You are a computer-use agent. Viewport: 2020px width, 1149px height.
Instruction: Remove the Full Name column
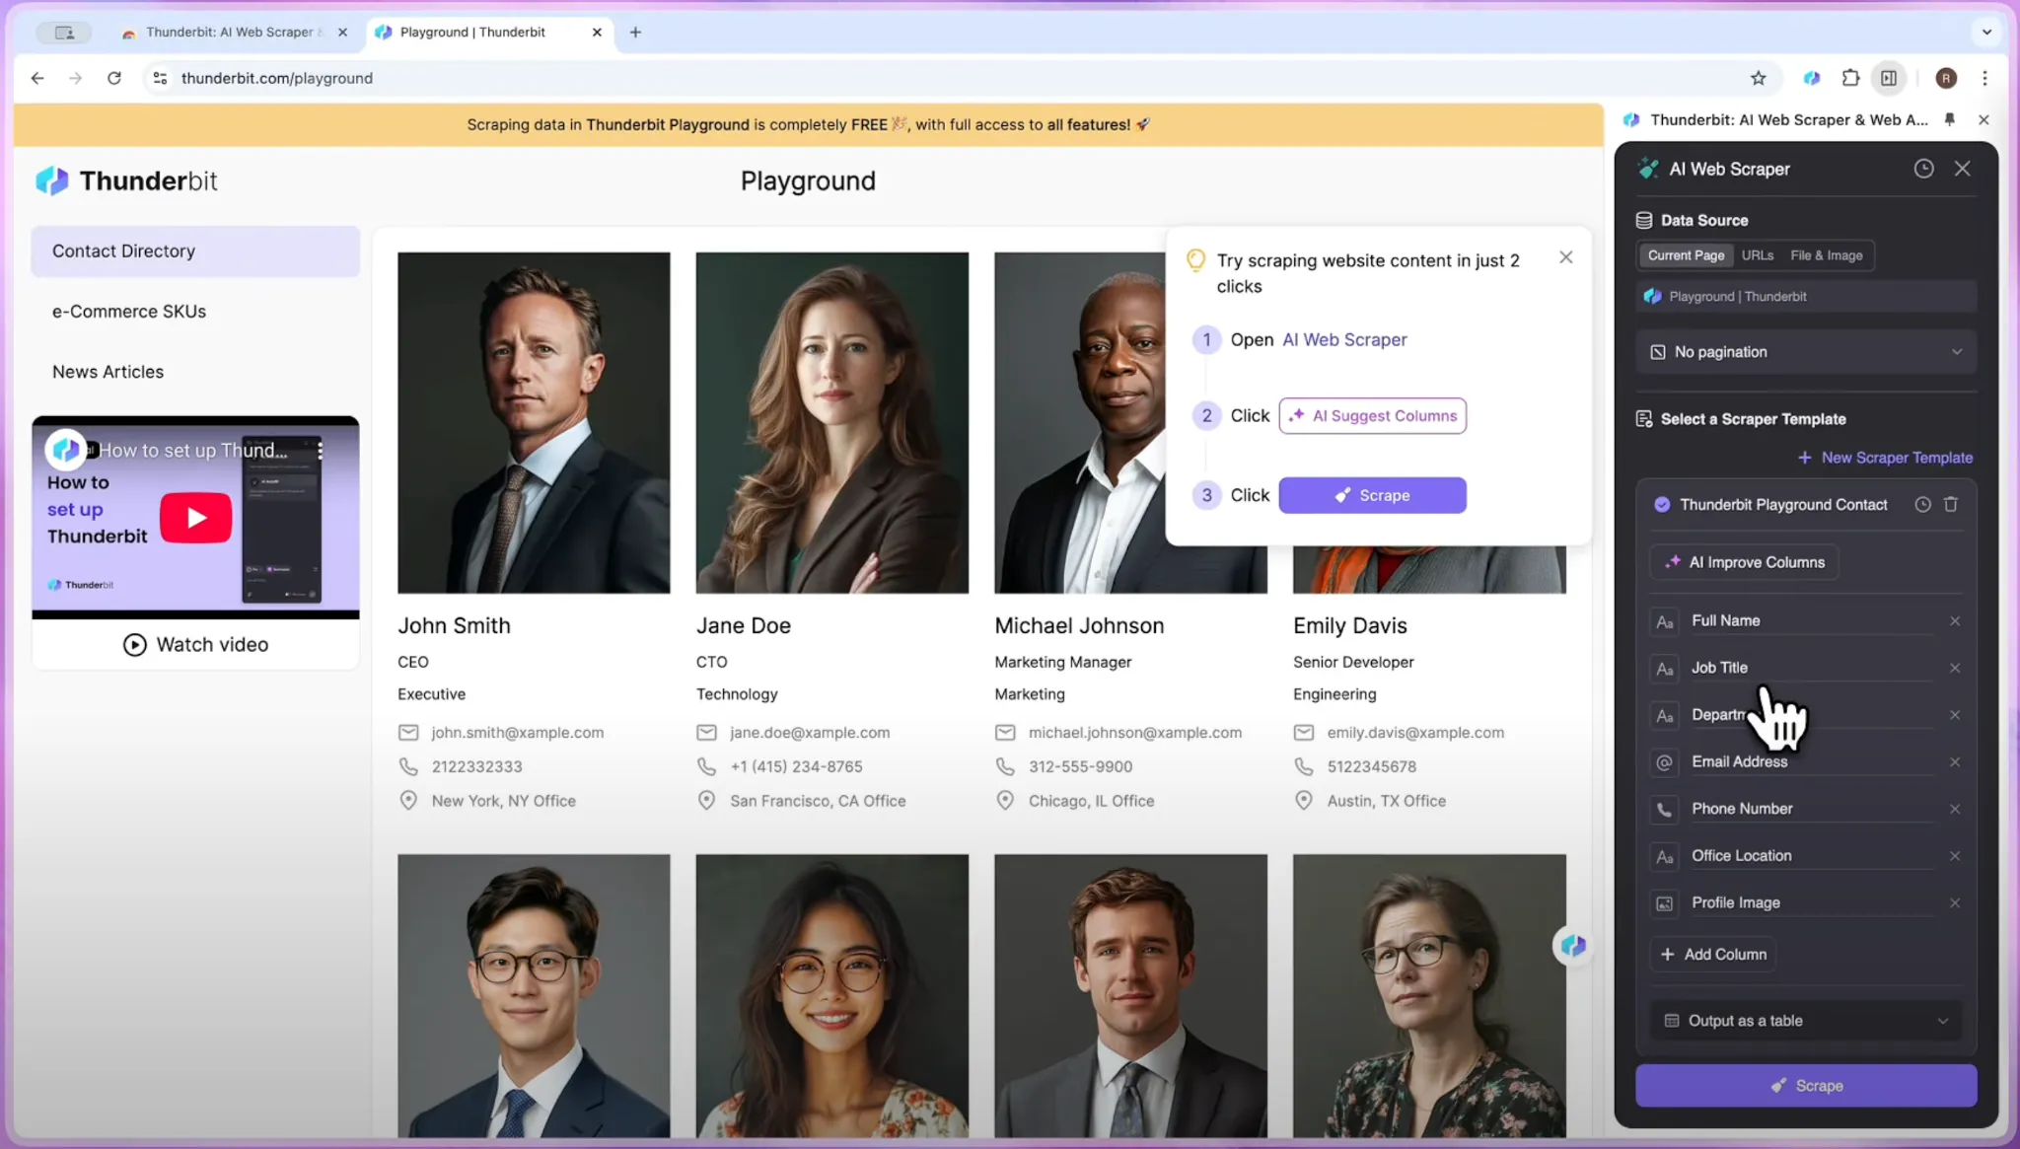1954,620
